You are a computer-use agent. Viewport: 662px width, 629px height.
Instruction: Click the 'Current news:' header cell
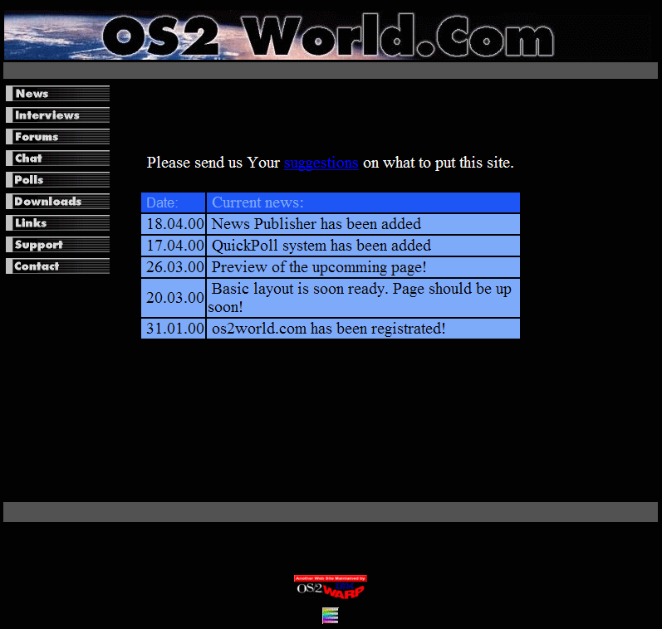363,202
